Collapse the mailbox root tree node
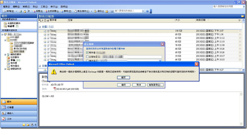247x129 pixels. (x=2, y=34)
